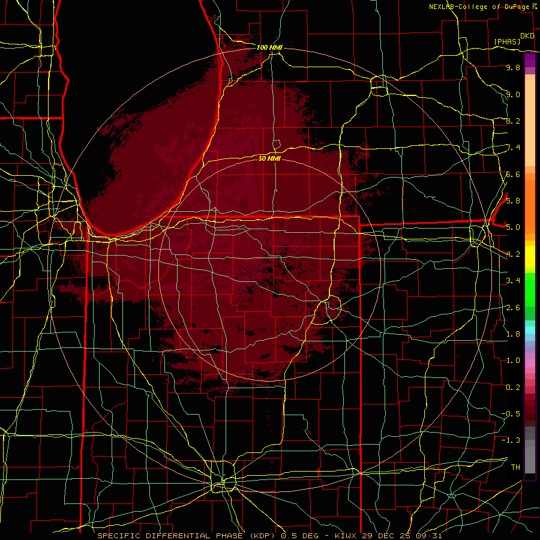The image size is (540, 540).
Task: Click the 3.4 scale value
Action: 513,281
